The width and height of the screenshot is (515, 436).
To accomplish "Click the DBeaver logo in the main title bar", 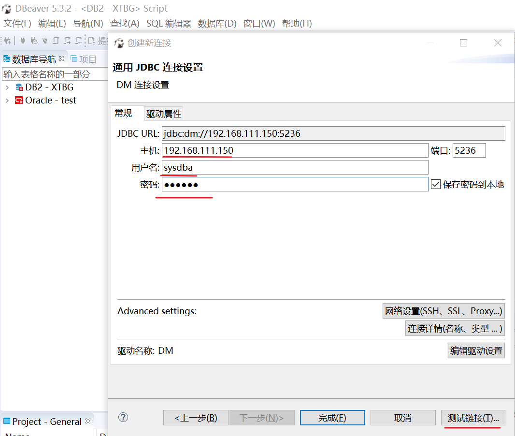I will pos(7,9).
